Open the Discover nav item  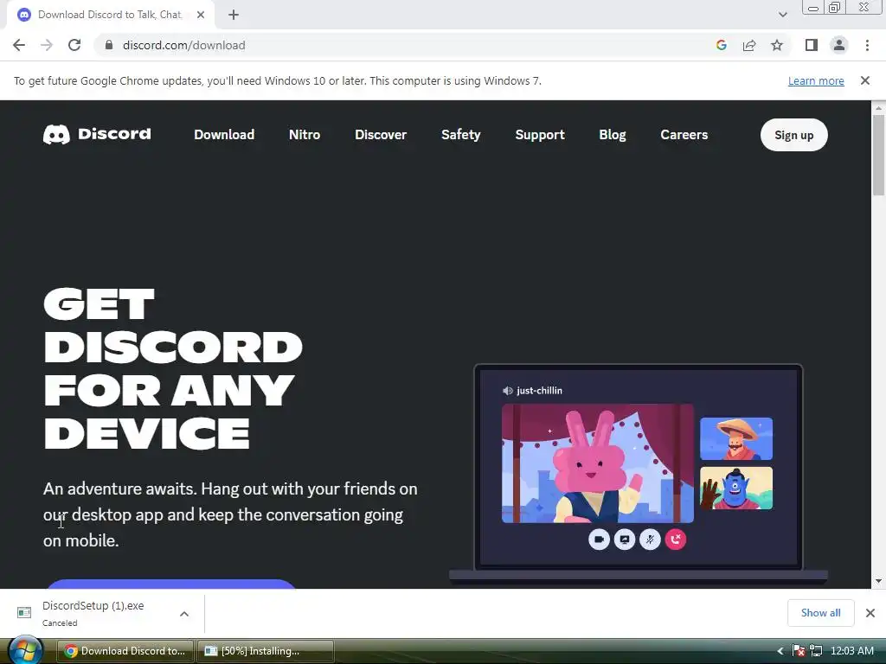click(x=381, y=134)
